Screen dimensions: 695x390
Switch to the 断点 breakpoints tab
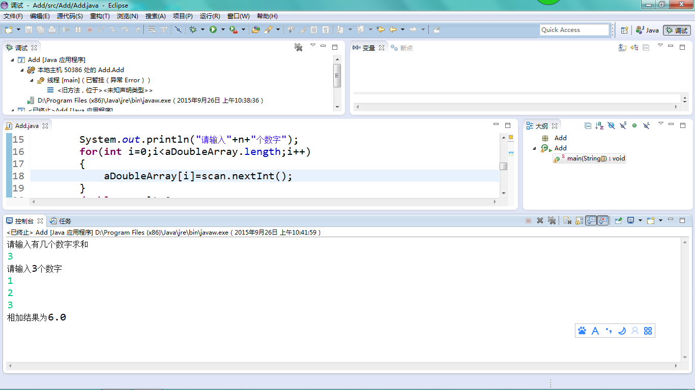(402, 48)
